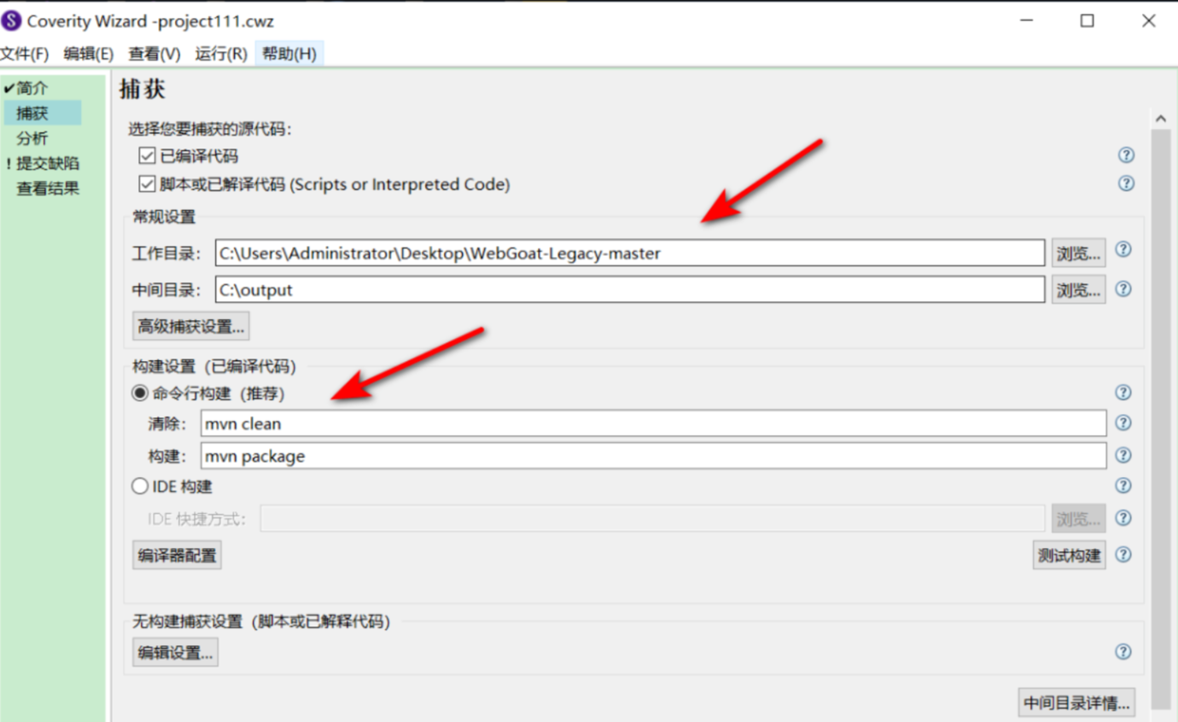Click the 构建 field containing mvn package

pos(654,456)
